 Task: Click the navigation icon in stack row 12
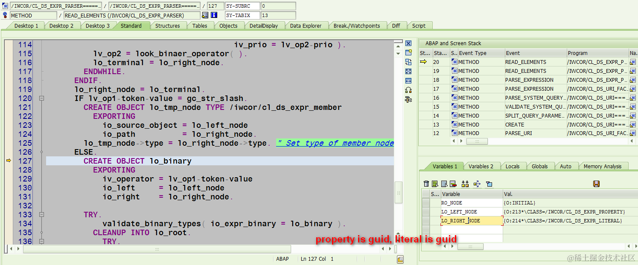[633, 133]
